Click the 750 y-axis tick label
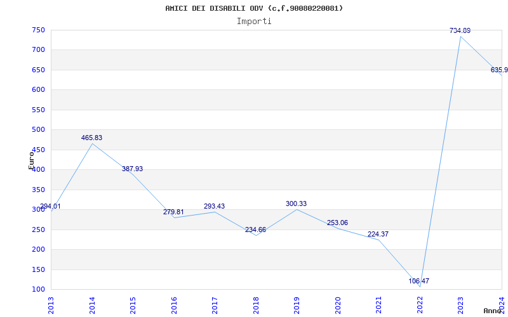This screenshot has width=508, height=317. pyautogui.click(x=38, y=30)
